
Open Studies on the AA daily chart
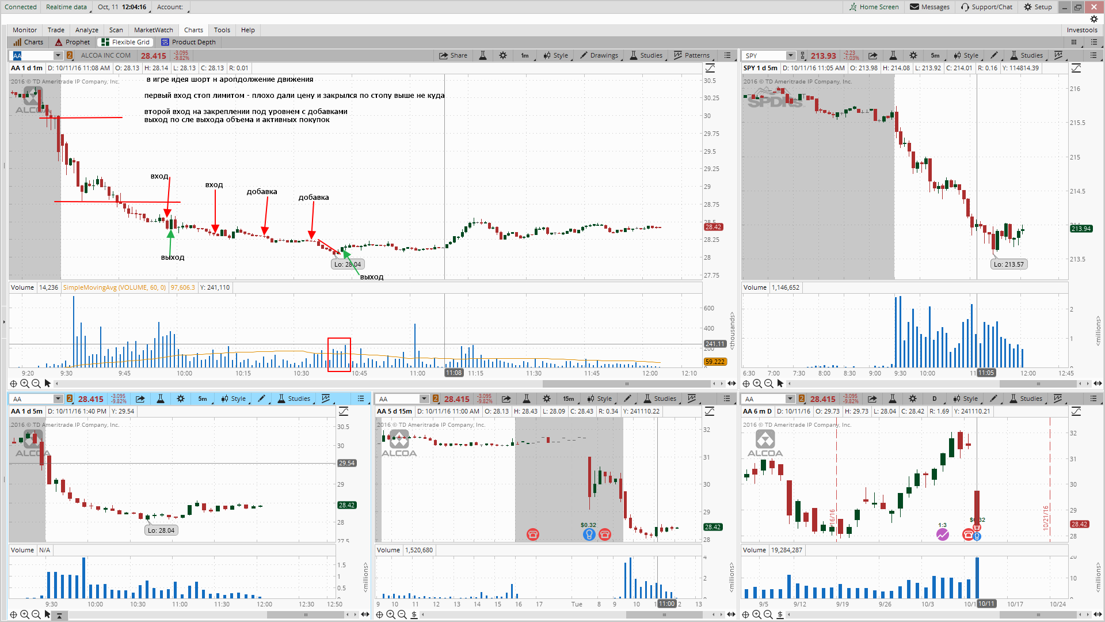click(1026, 399)
